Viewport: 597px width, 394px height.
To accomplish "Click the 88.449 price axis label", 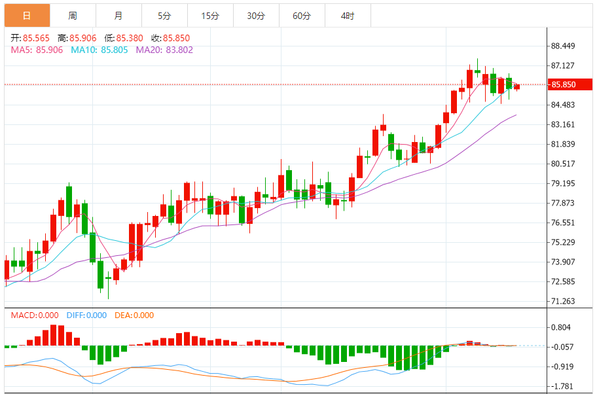I will pos(563,46).
